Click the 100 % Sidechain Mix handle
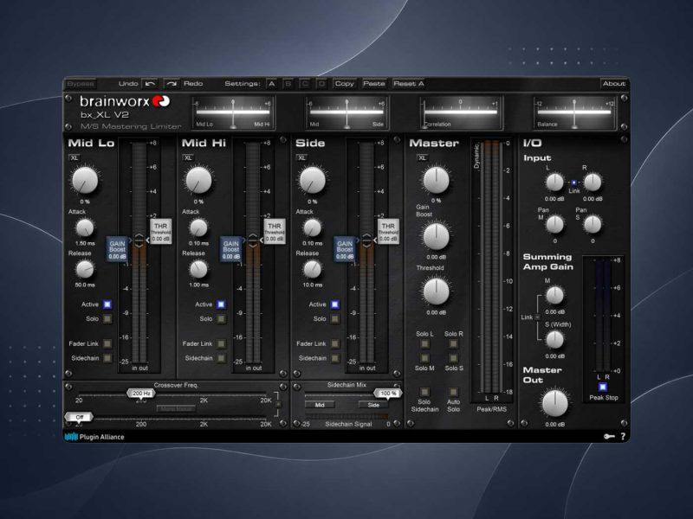The width and height of the screenshot is (693, 519). [387, 393]
